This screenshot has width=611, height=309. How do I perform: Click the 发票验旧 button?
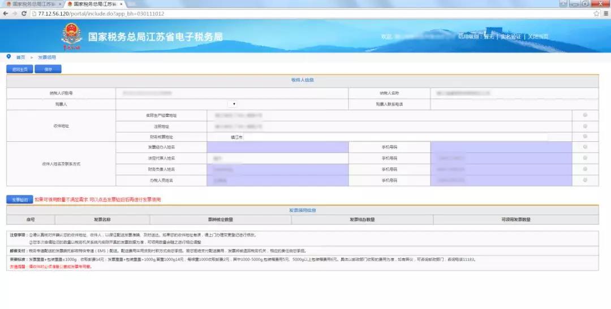pos(20,199)
